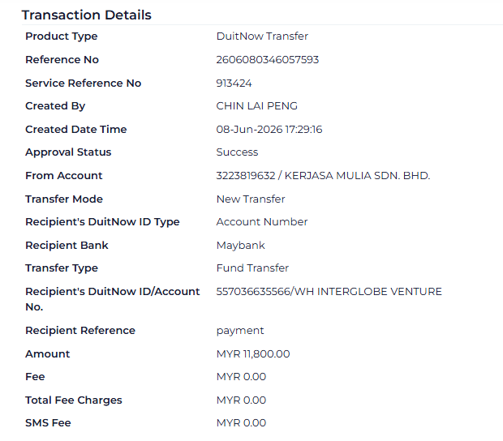Select the DuitNow Transfer product type value

pos(262,36)
